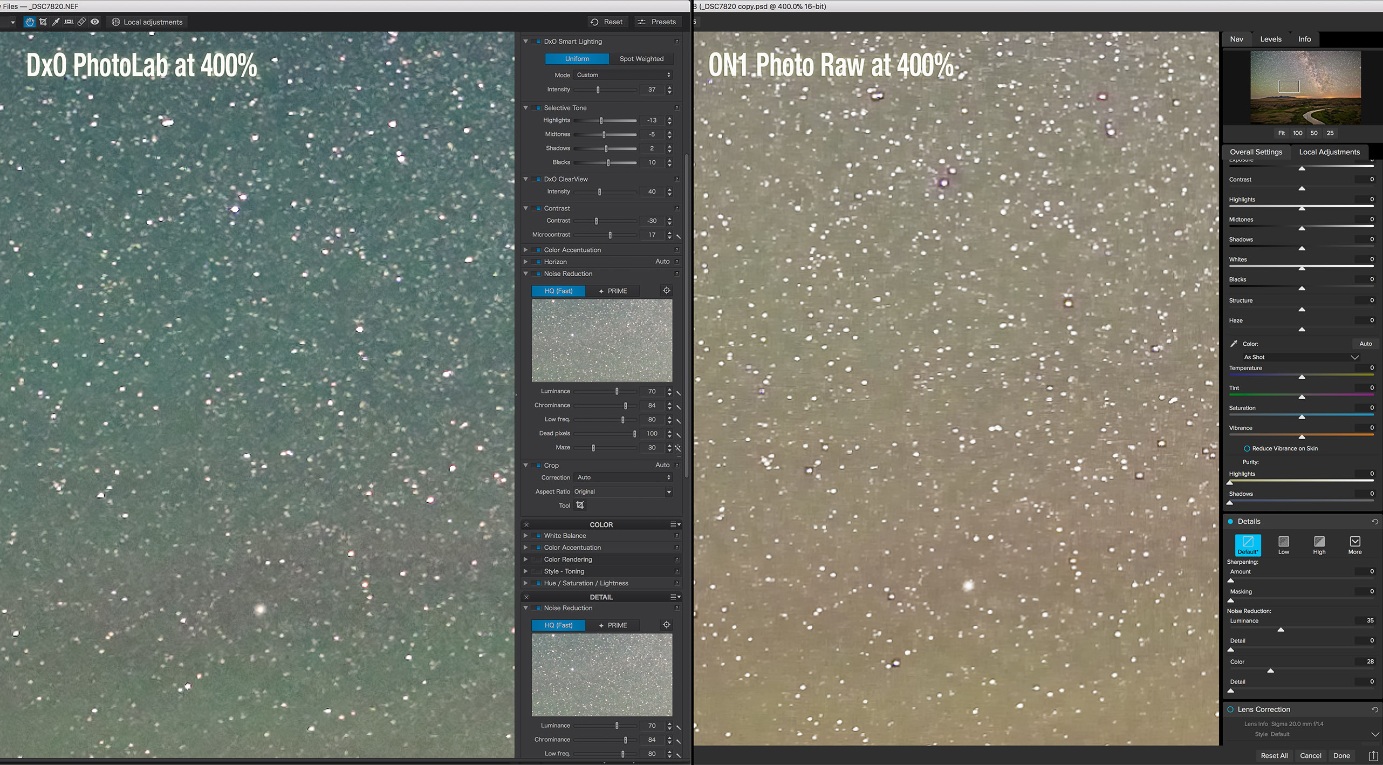Click the Color eyedropper in ON1

point(1234,344)
